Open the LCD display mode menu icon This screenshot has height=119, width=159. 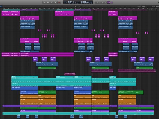65,2
